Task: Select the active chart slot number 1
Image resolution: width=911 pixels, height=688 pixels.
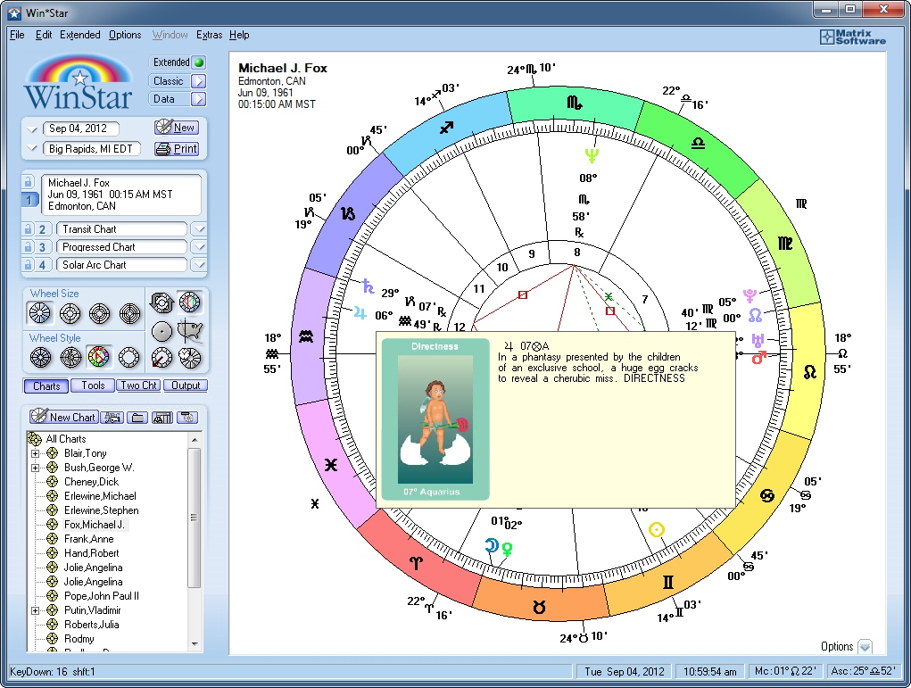Action: click(29, 199)
